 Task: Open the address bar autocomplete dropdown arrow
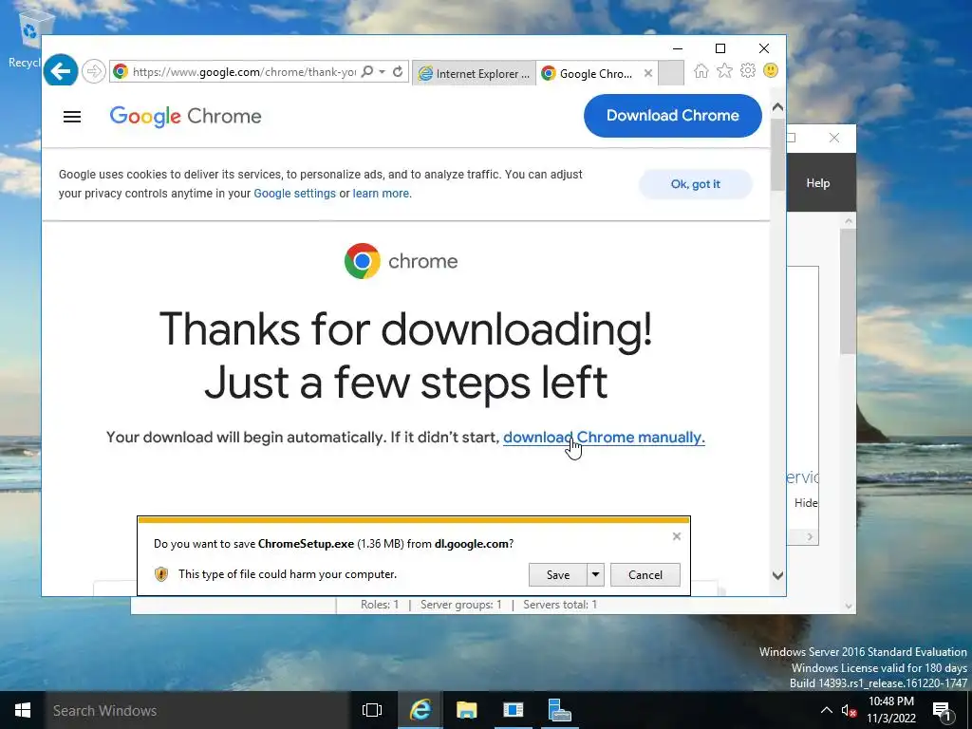tap(383, 72)
